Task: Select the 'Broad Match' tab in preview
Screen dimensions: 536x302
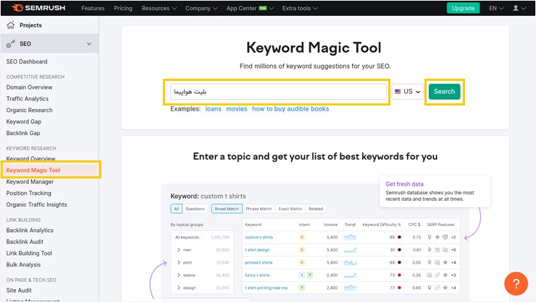Action: coord(227,209)
